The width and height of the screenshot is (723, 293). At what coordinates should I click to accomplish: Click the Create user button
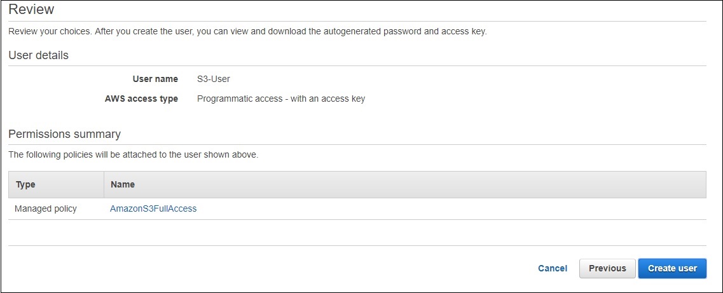pos(672,268)
